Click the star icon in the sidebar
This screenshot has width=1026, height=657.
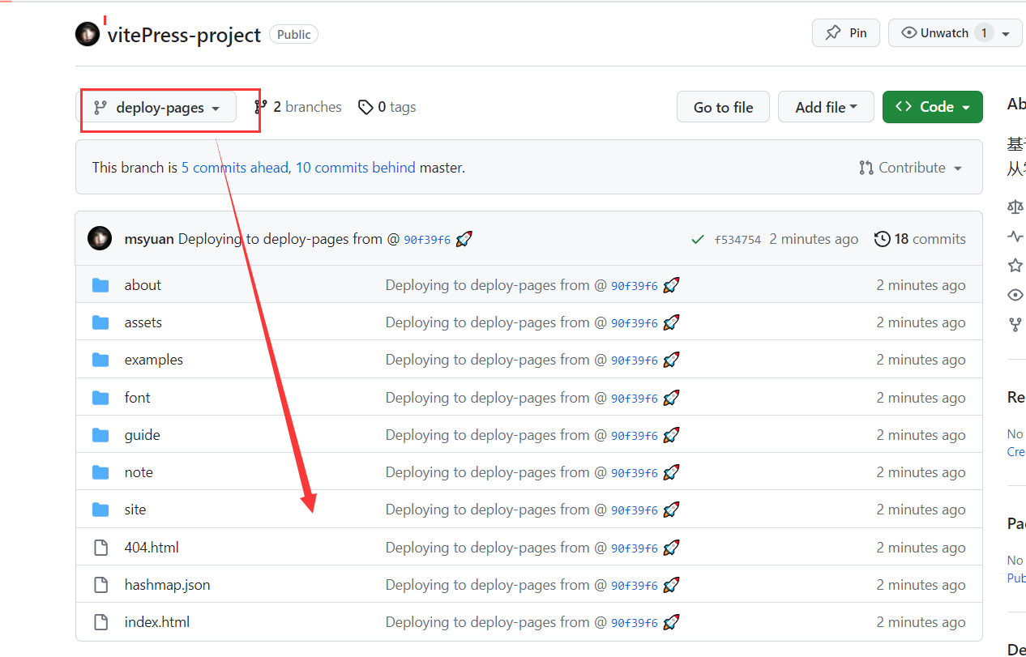click(1015, 266)
